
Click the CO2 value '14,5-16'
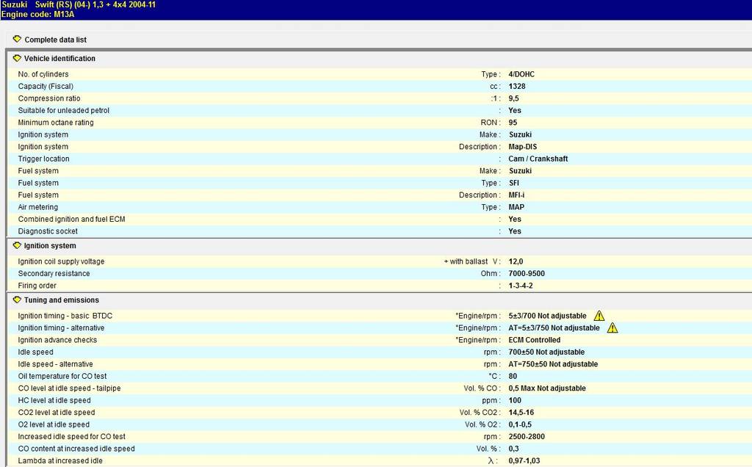(521, 413)
